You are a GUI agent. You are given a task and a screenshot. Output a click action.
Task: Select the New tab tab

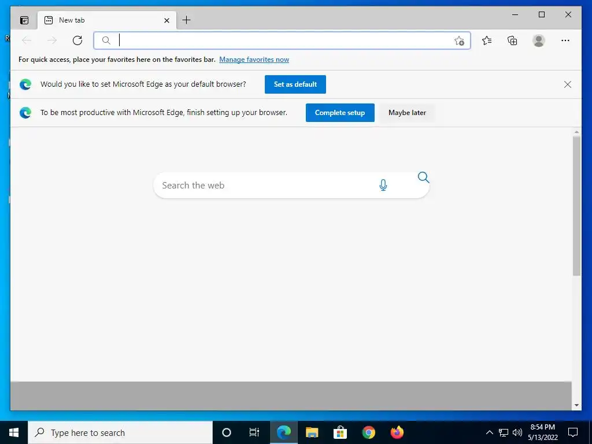pos(107,20)
